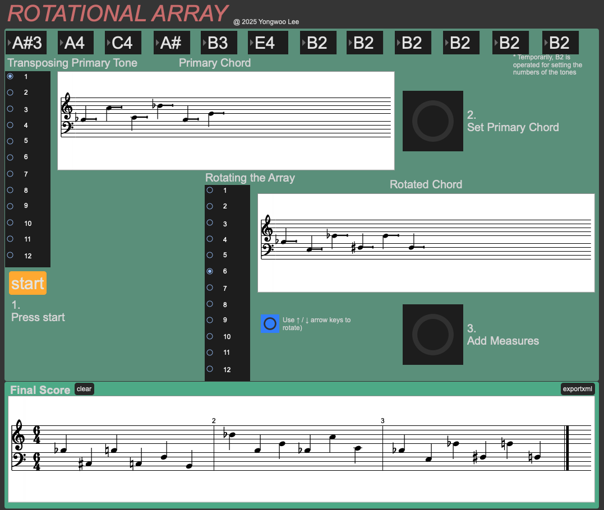Click the 'Transposing Primary Tone' label
Screen dimensions: 604x510
(x=72, y=63)
